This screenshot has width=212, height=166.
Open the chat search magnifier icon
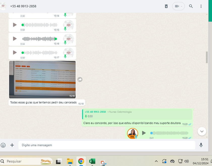pos(191,6)
